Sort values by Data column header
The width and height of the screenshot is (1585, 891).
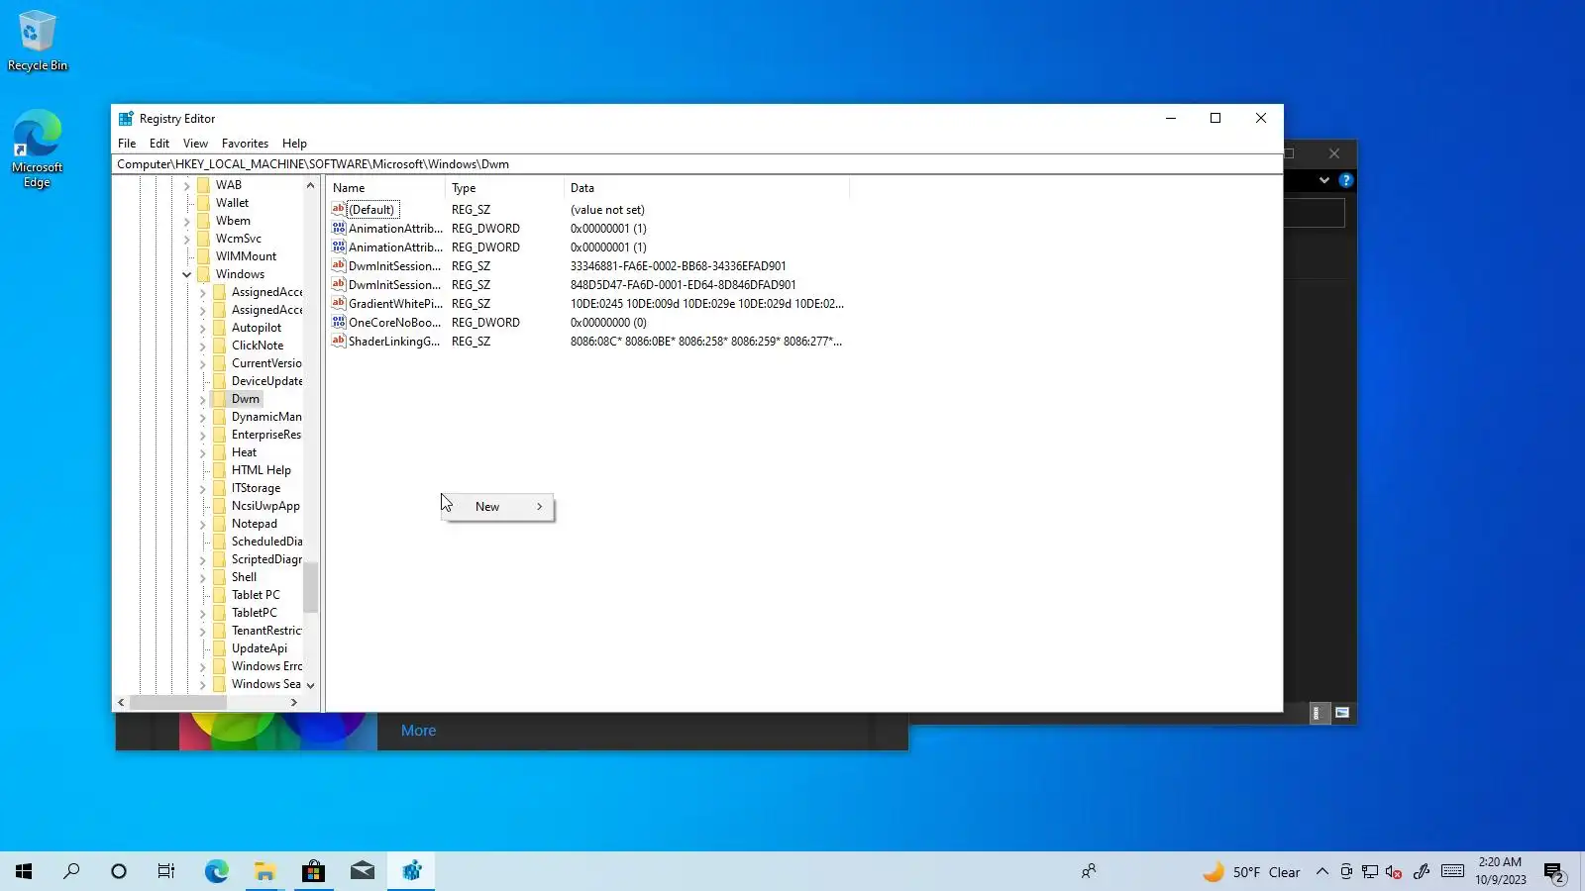(707, 188)
